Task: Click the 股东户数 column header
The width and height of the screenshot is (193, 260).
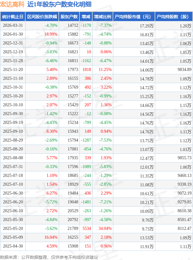Action: [69, 17]
